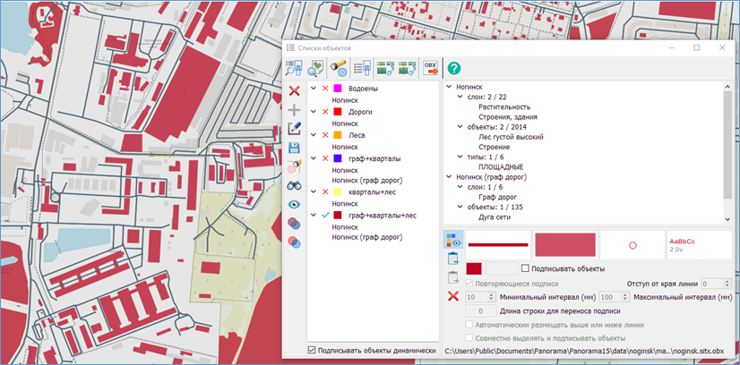Click the green help question mark icon
Viewport: 740px width, 365px height.
(x=454, y=68)
